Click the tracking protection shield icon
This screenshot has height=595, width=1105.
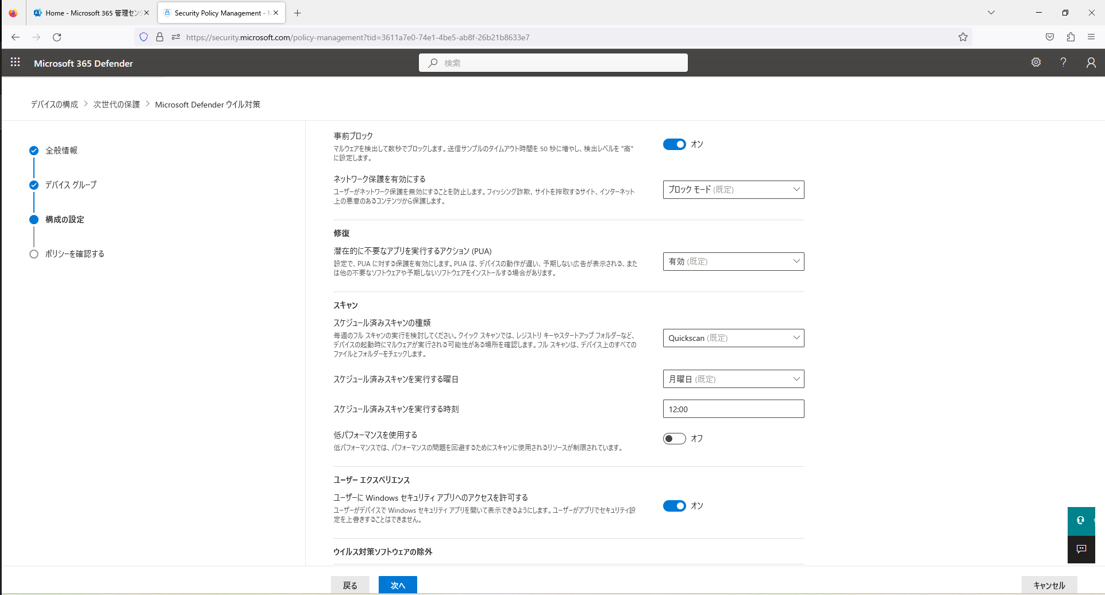(x=144, y=37)
